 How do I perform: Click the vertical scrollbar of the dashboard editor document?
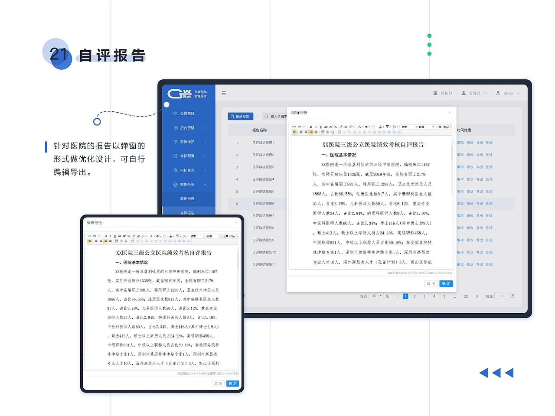pyautogui.click(x=452, y=167)
